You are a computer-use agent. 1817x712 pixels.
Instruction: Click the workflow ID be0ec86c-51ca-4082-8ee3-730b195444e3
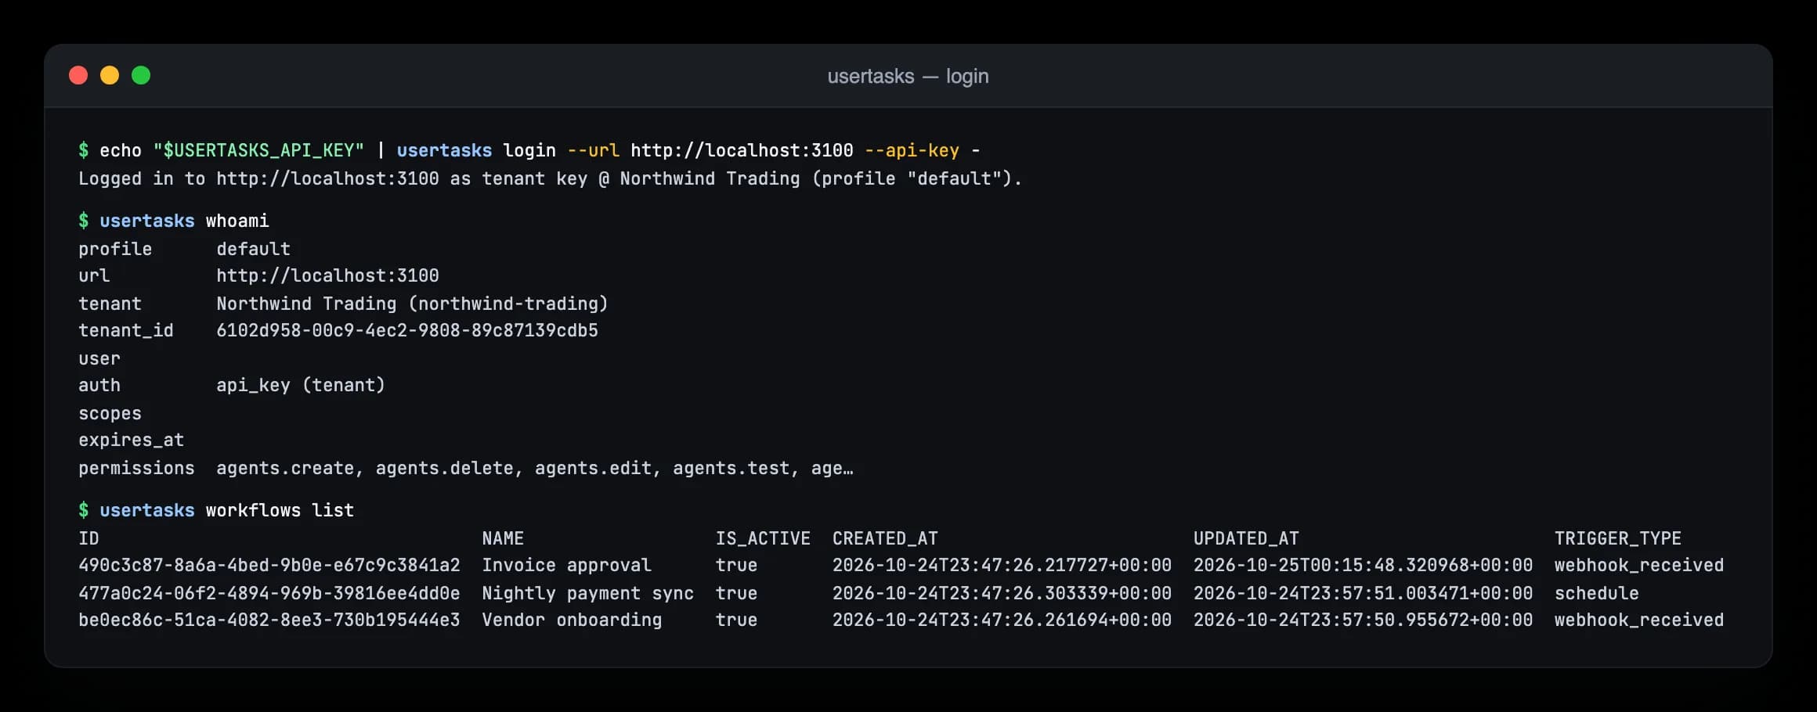click(269, 620)
